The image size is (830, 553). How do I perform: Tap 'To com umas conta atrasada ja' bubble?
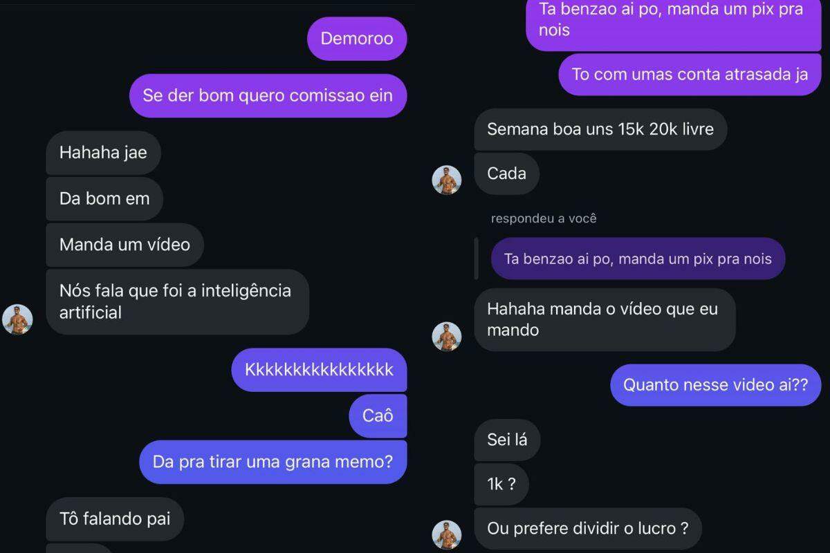tap(690, 75)
